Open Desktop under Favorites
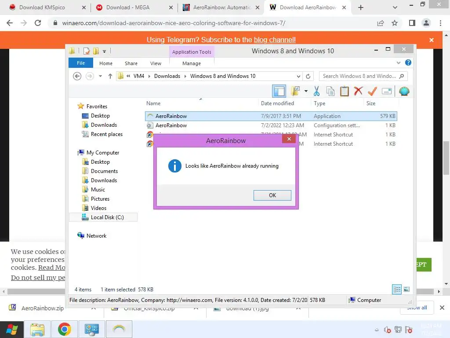Screen dimensions: 450x338 (96, 116)
